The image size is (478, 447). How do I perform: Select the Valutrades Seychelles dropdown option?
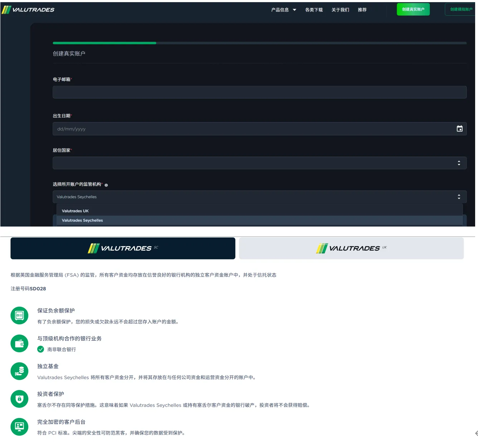coord(259,220)
